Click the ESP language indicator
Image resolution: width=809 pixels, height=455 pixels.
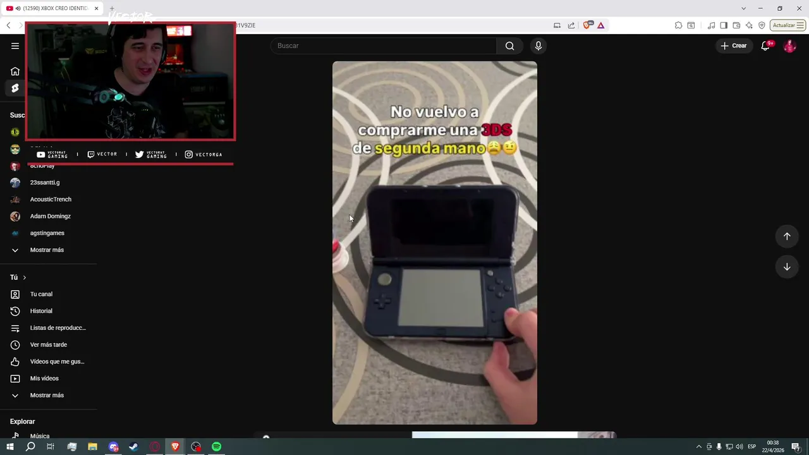751,447
